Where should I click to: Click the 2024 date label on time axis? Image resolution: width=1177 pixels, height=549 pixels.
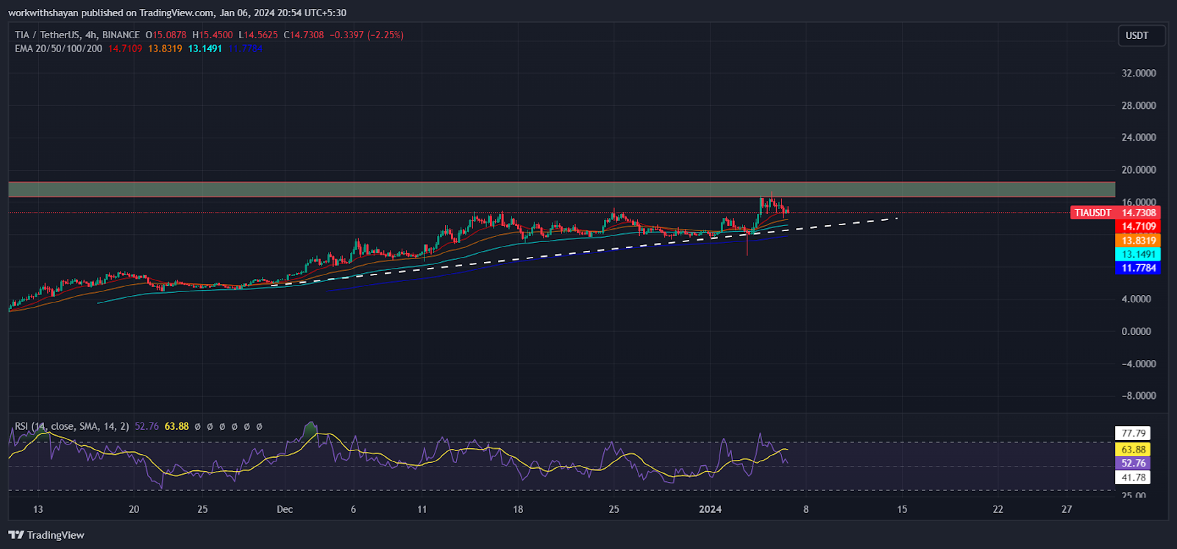pos(710,509)
